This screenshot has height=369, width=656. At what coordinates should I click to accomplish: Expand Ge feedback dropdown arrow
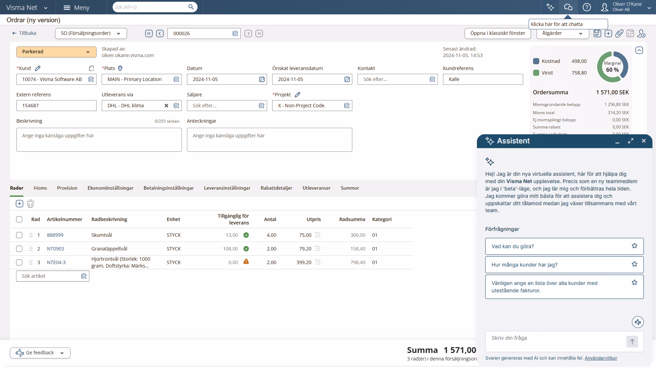62,353
